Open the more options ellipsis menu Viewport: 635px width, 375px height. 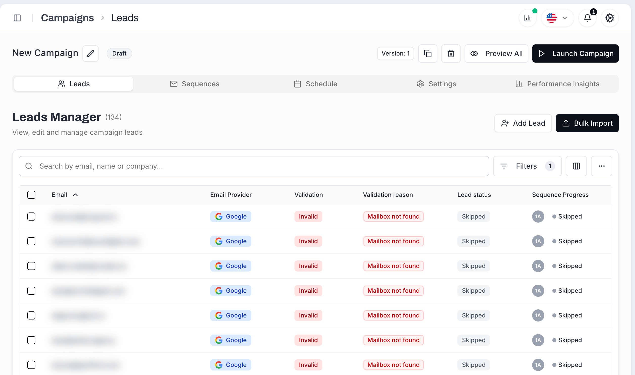(x=601, y=166)
